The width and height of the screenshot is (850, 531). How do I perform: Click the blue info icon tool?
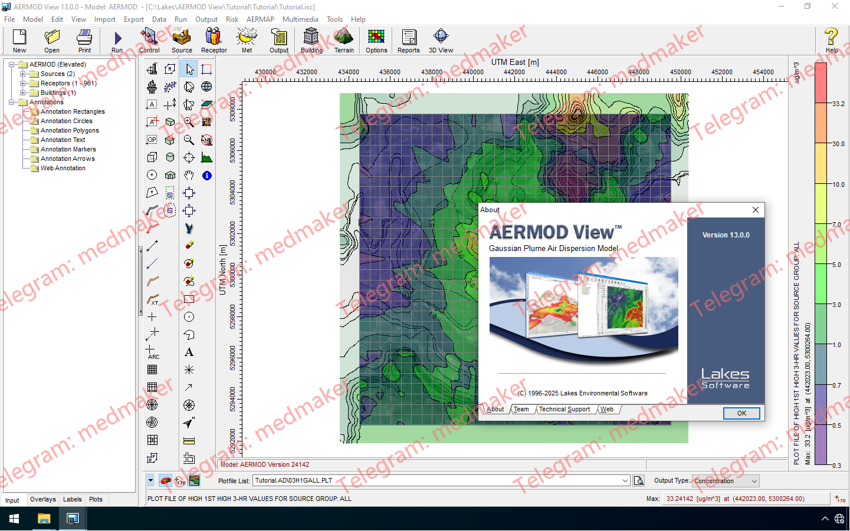click(206, 175)
